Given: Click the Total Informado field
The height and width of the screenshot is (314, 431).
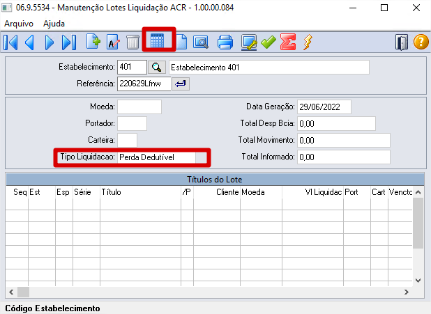Looking at the screenshot, I should point(344,157).
